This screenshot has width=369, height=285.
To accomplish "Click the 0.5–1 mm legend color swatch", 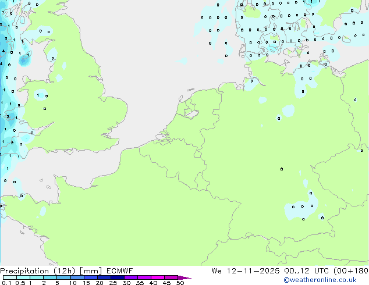I will [23, 277].
